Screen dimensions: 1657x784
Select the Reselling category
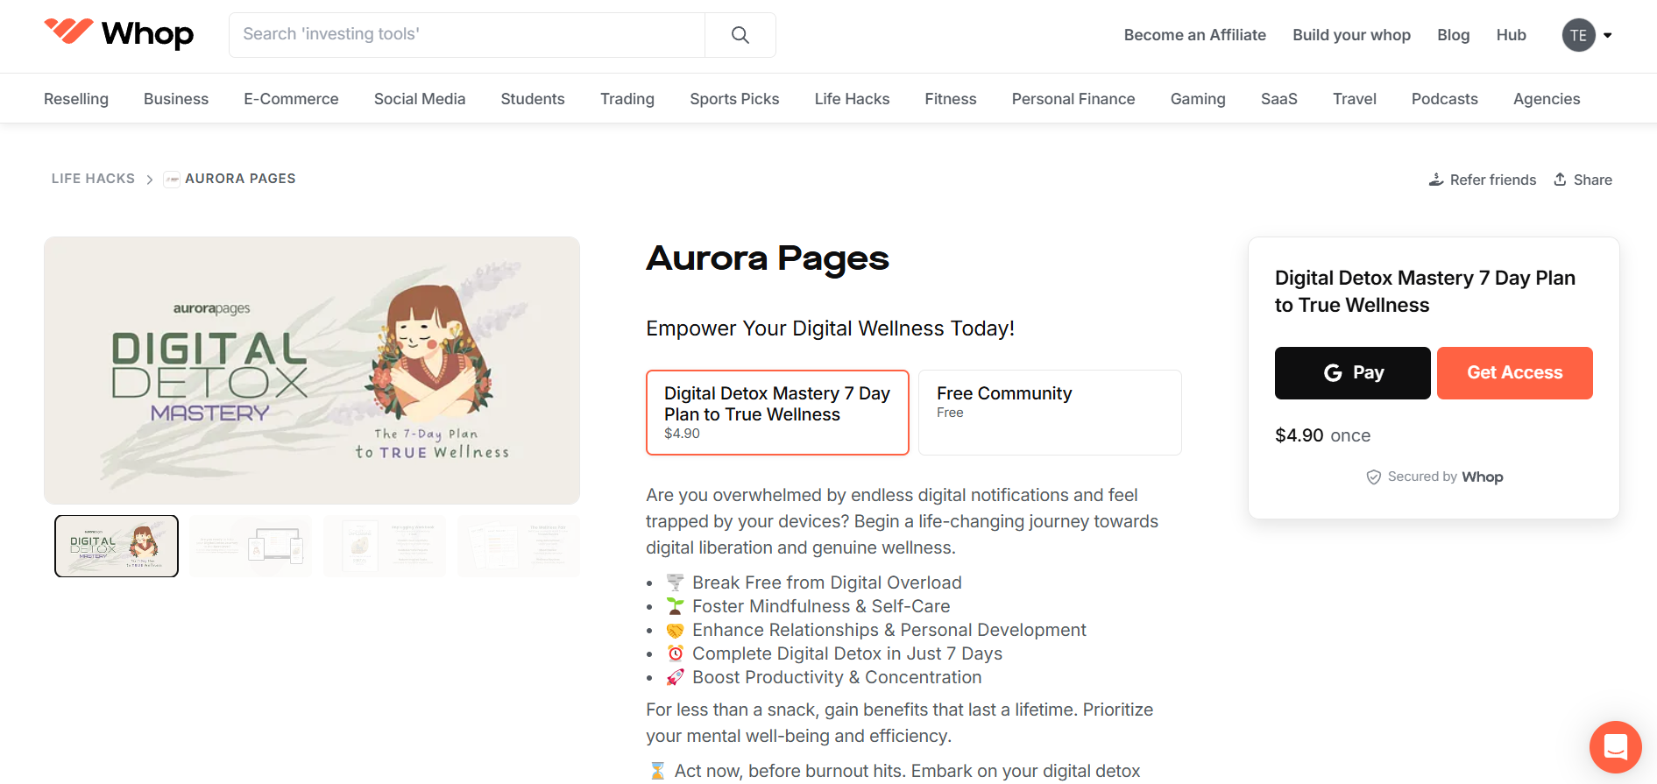pos(76,99)
